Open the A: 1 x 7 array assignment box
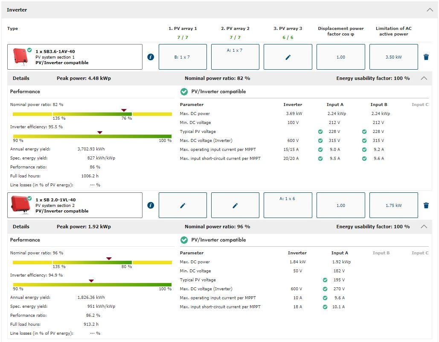 [235, 57]
